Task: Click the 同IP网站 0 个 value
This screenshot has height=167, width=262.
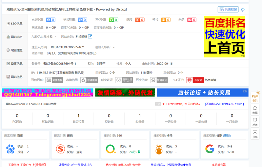Action: click(x=112, y=73)
